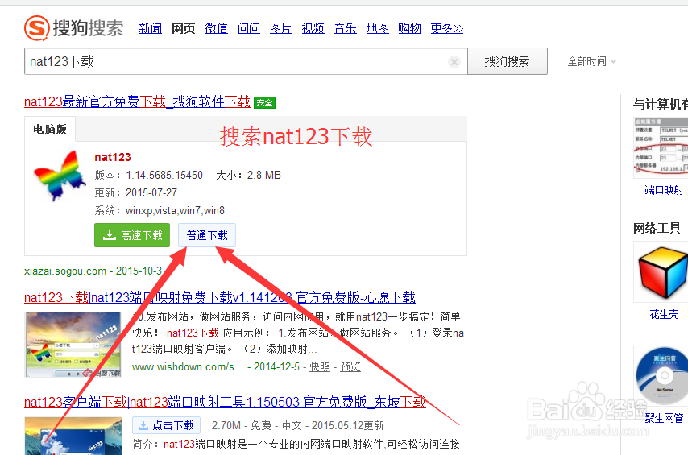Click the red nat123 software name
The width and height of the screenshot is (688, 455).
click(x=113, y=157)
